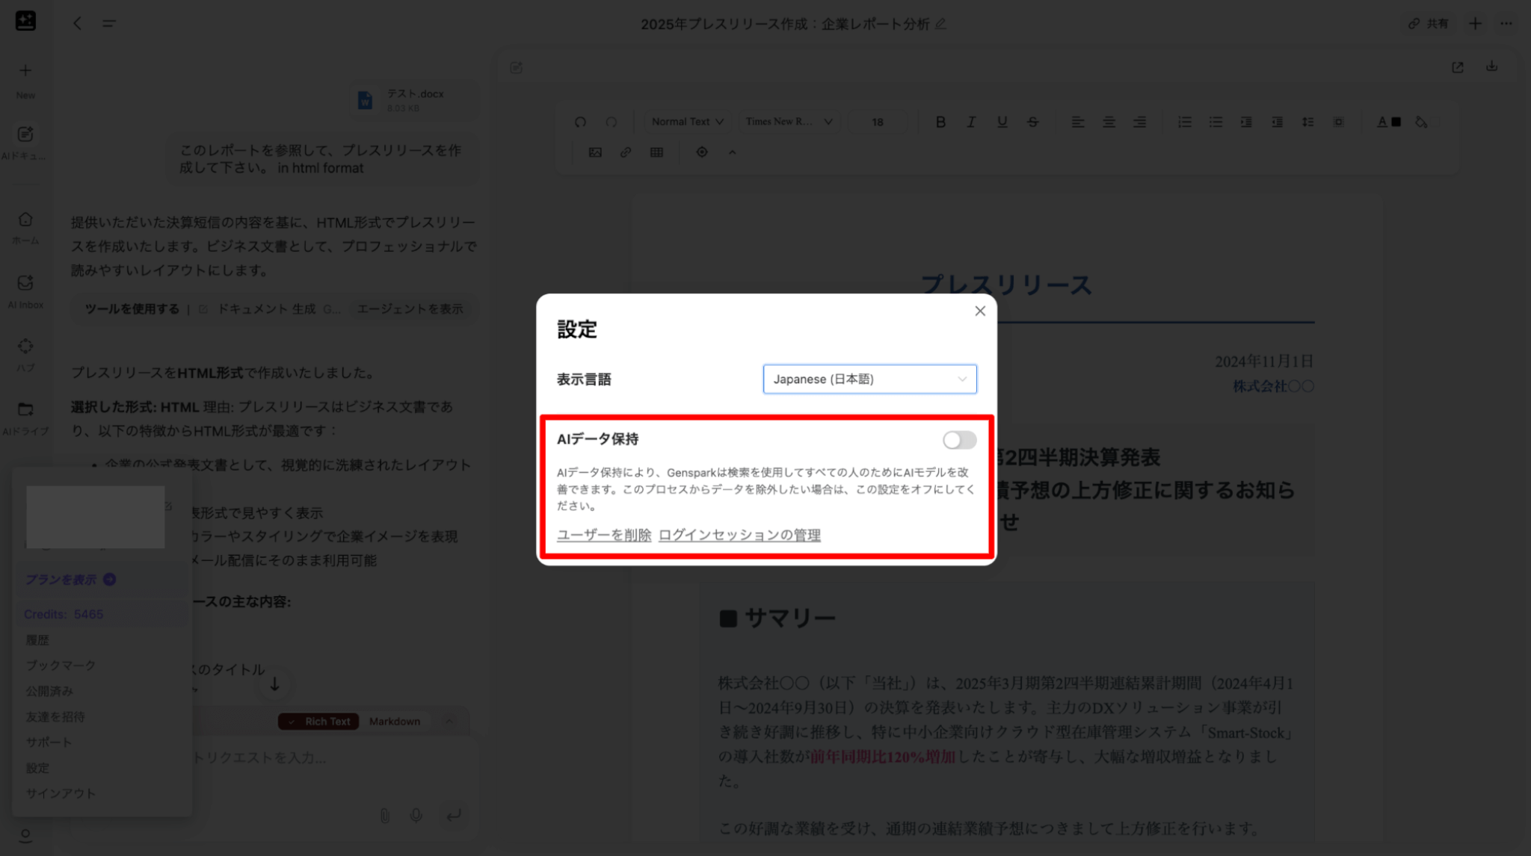Click the strikethrough icon

click(1032, 122)
